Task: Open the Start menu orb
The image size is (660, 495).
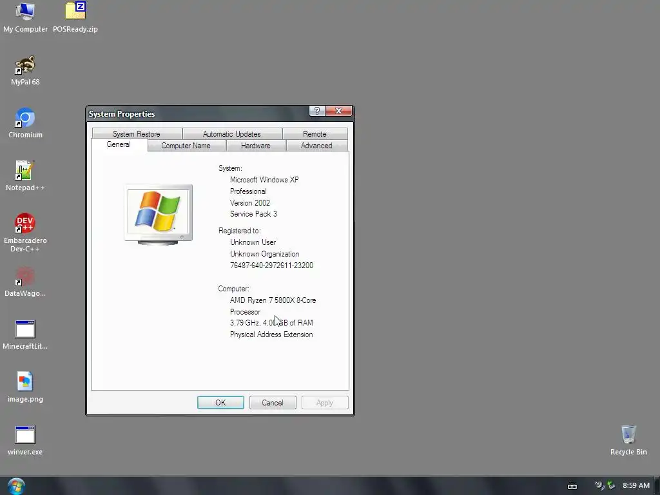Action: (x=16, y=486)
